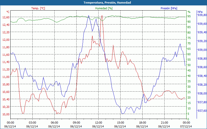Click temperature axis value '11,60'

click(x=6, y=54)
